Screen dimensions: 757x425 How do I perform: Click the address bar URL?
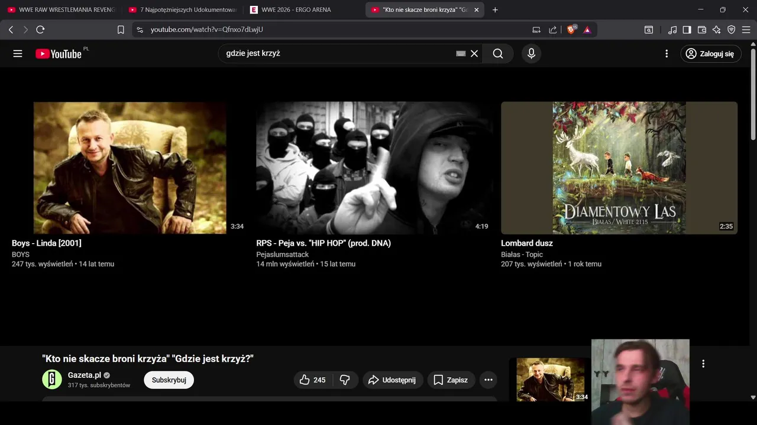206,30
